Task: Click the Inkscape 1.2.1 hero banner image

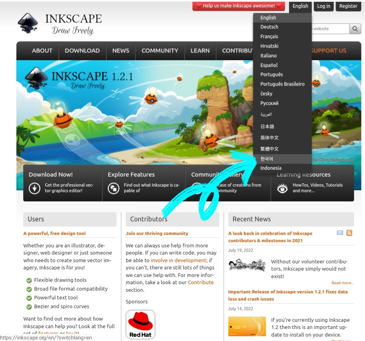Action: tap(135, 112)
